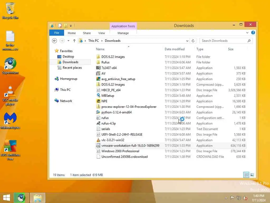
Task: Click the taskbar clock showing 1:40 PM
Action: [259, 198]
